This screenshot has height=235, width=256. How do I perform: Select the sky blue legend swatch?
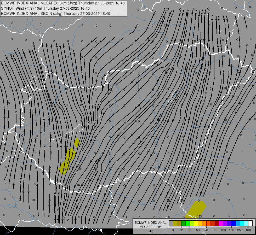pyautogui.click(x=238, y=223)
